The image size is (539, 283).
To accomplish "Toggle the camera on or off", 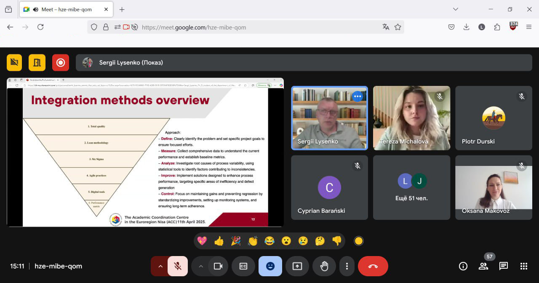I will (x=218, y=266).
